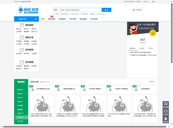Image resolution: width=173 pixels, height=128 pixels.
Task: Click the yellow round badge on the banner
Action: point(153,33)
